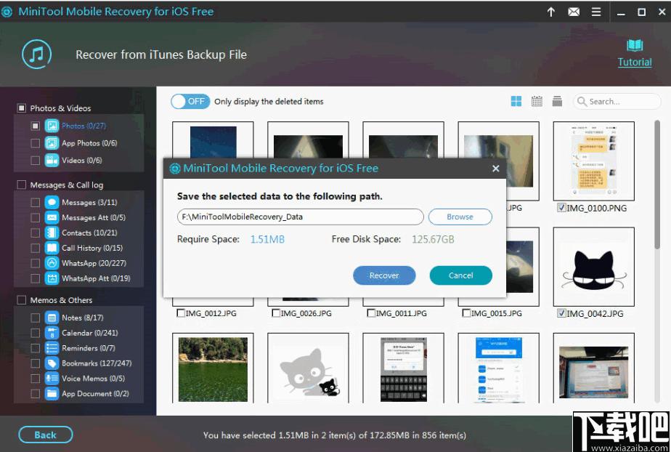Click the save path input field
671x452 pixels.
pyautogui.click(x=301, y=217)
